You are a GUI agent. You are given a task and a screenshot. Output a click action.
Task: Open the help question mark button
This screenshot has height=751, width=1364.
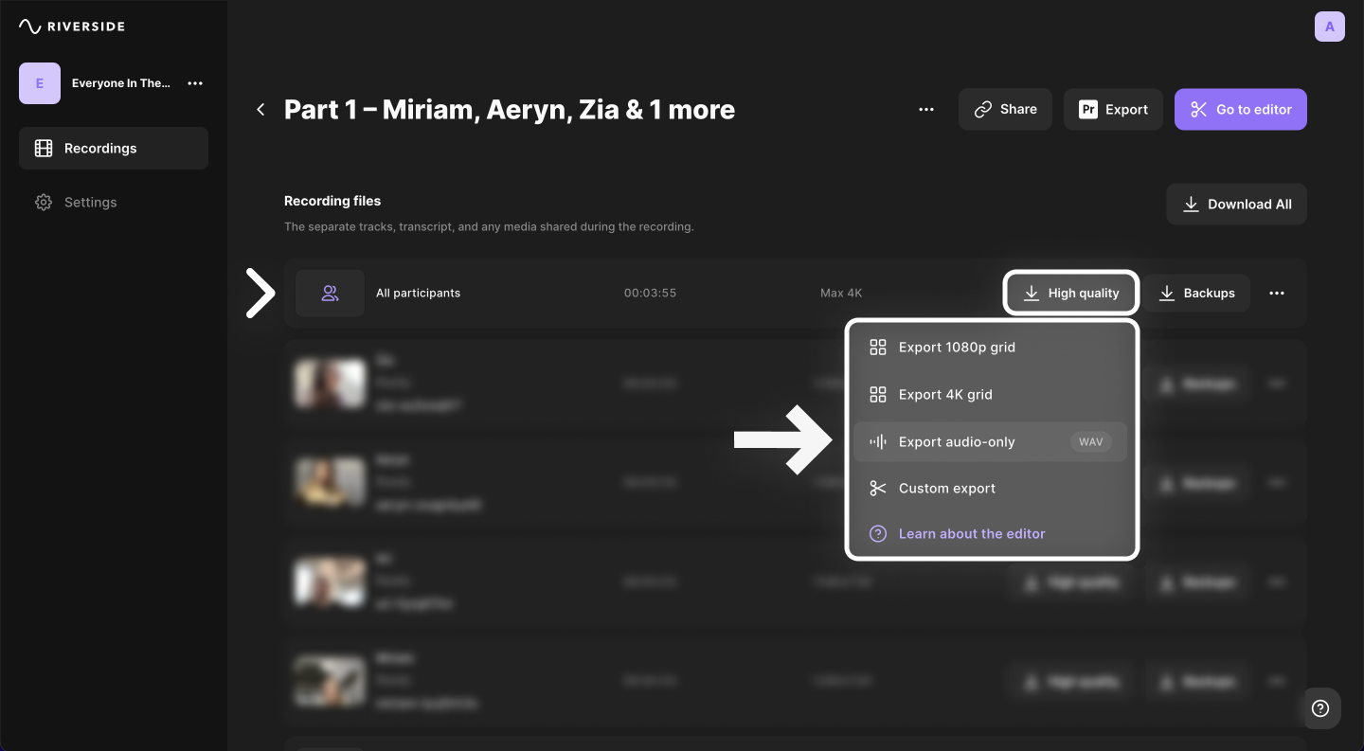pyautogui.click(x=1320, y=708)
